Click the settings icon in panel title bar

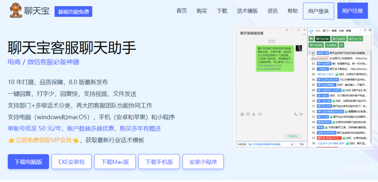click(x=370, y=30)
